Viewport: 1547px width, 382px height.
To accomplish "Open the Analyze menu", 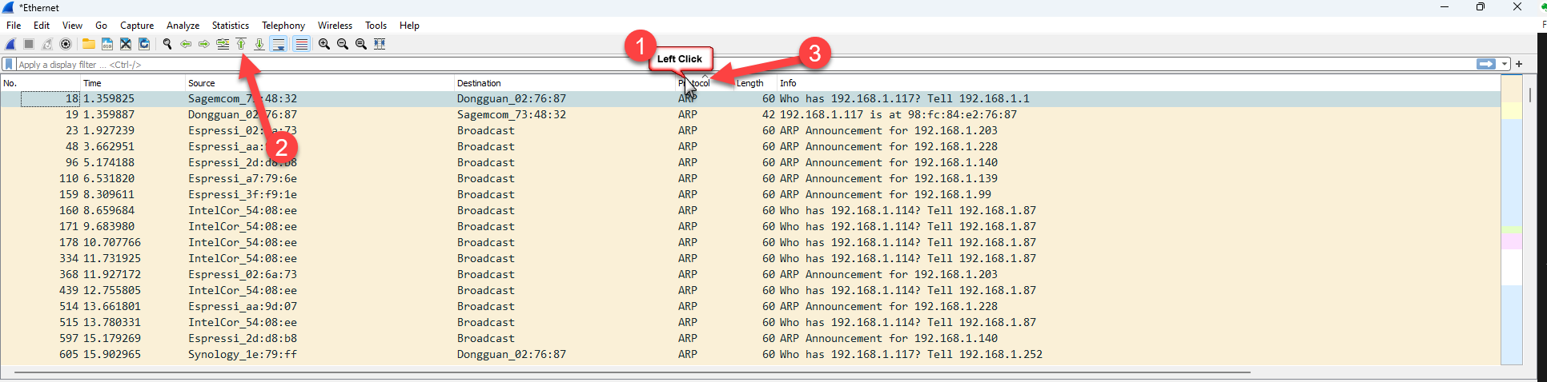I will (x=183, y=26).
